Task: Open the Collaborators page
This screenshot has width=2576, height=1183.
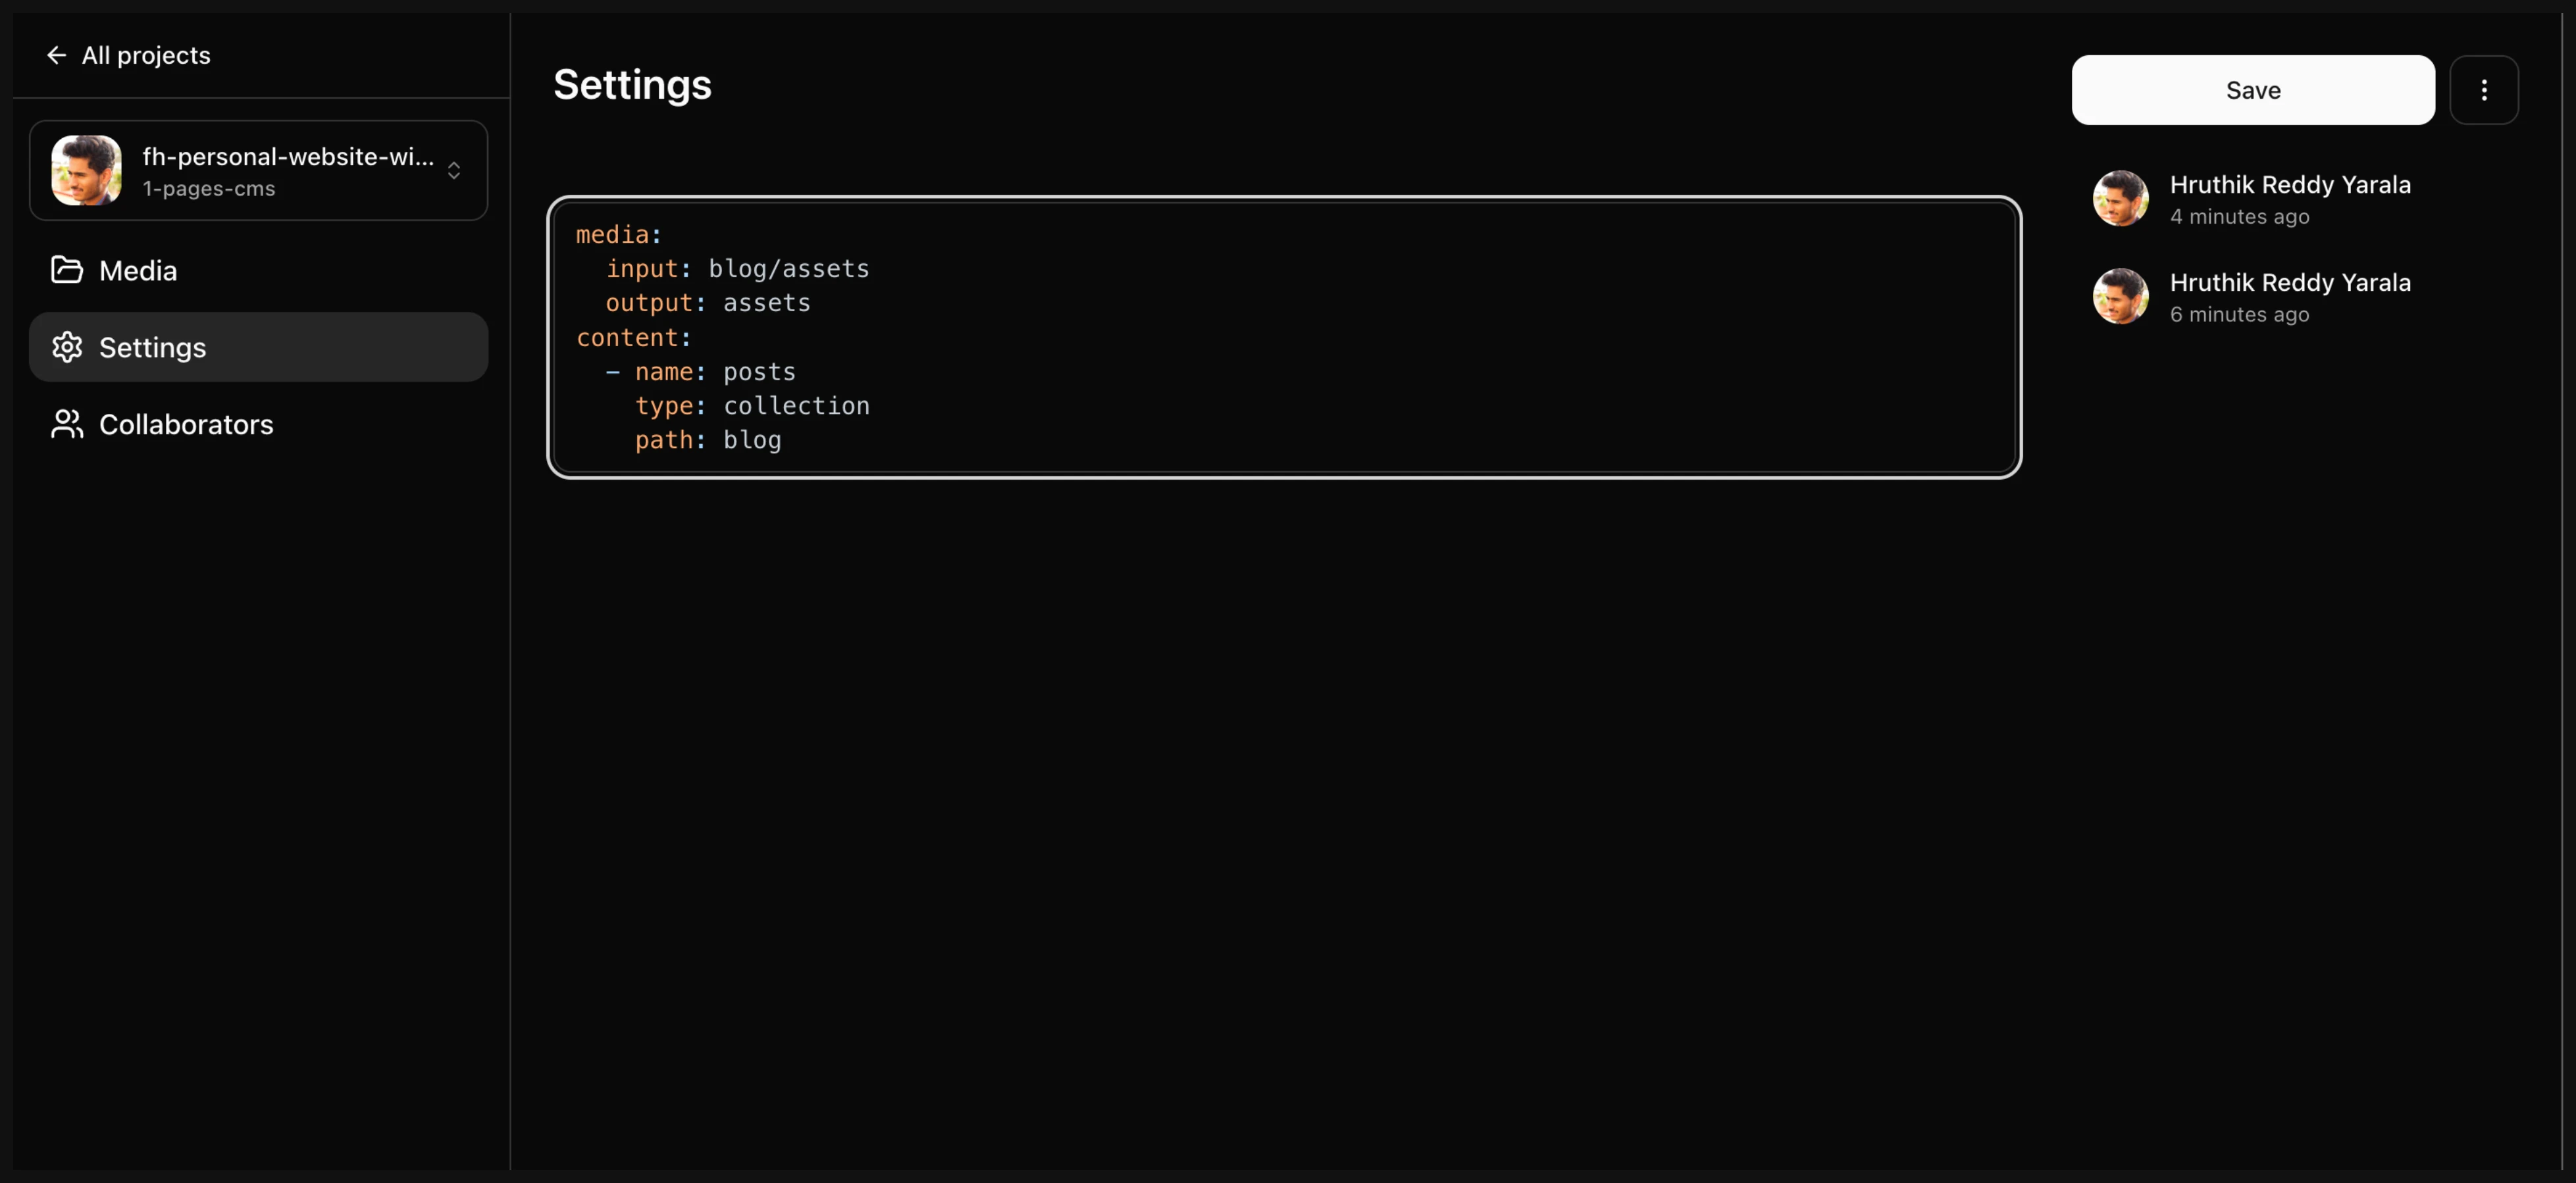Action: point(186,425)
